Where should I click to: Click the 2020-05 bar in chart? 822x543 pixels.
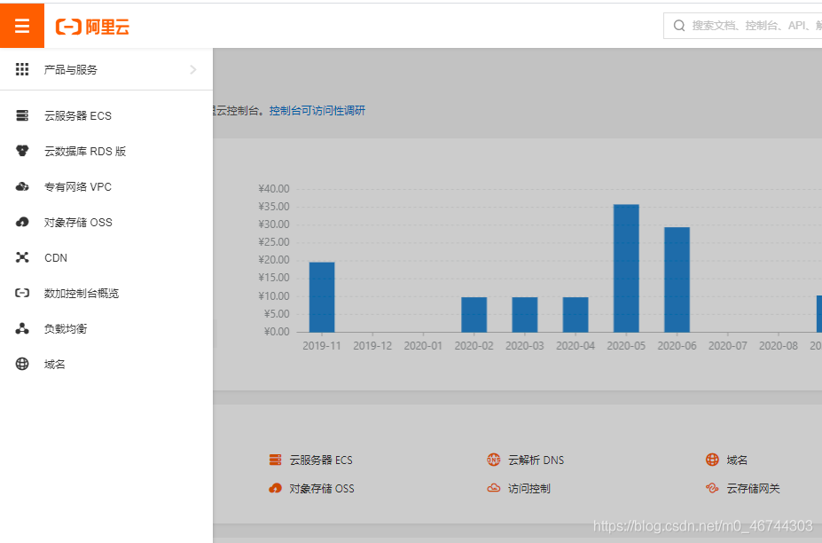626,268
